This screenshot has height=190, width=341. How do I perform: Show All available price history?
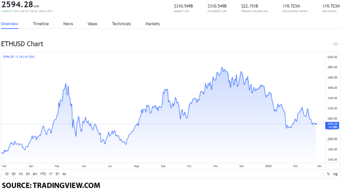point(64,174)
